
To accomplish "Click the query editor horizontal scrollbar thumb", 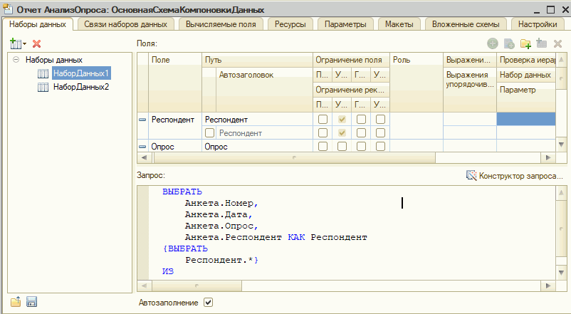I will [197, 286].
